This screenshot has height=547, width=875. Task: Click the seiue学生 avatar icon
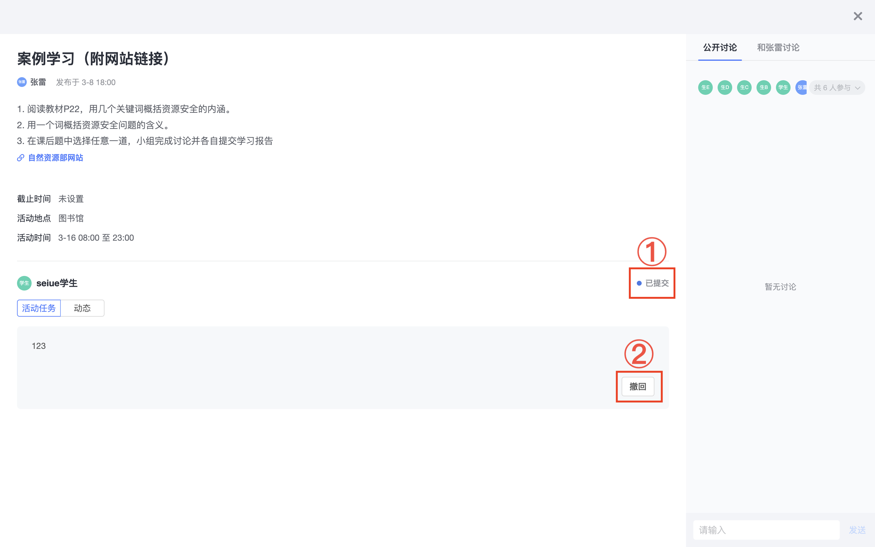tap(24, 283)
